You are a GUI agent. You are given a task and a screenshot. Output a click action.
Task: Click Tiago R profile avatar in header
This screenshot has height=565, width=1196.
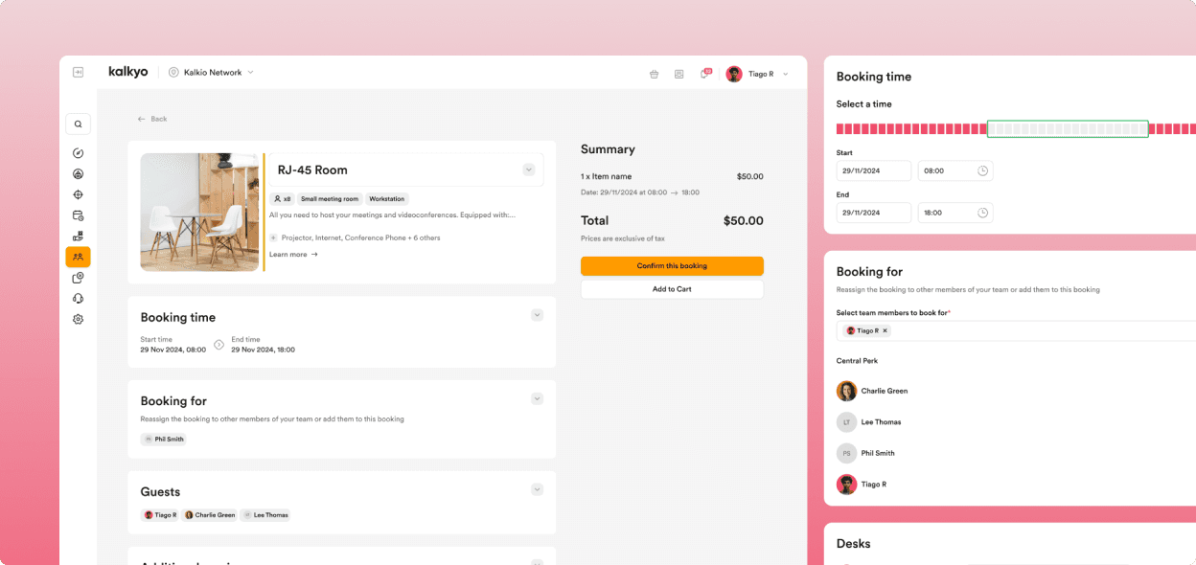point(734,74)
